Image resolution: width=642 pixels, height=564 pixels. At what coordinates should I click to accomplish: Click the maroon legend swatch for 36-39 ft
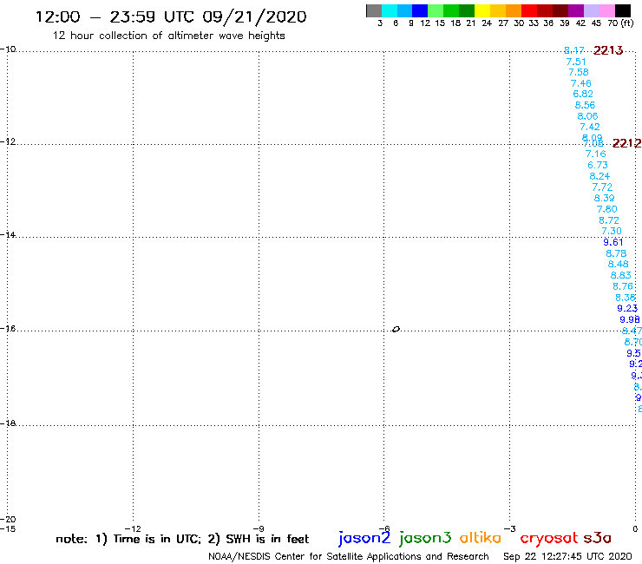point(560,10)
